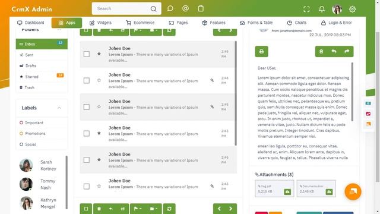Click the email list scrollbar
The image size is (380, 214).
click(236, 93)
